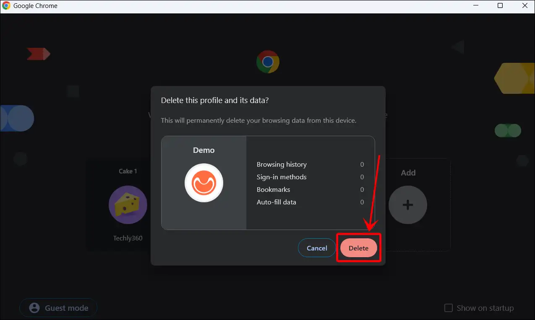This screenshot has width=535, height=320.
Task: Open the Cake 1 cheese avatar profile
Action: (128, 205)
